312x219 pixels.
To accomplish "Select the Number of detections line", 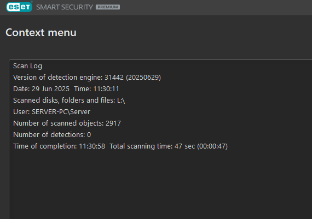I will click(52, 135).
